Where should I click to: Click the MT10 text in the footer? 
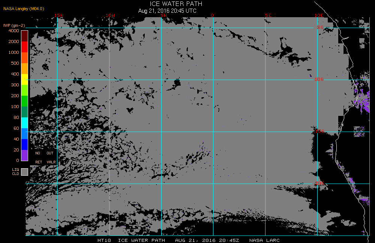[104, 240]
